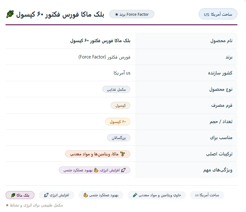
Task: Click the rocket icon in افزایش انرژی tag
Action: tap(46, 195)
